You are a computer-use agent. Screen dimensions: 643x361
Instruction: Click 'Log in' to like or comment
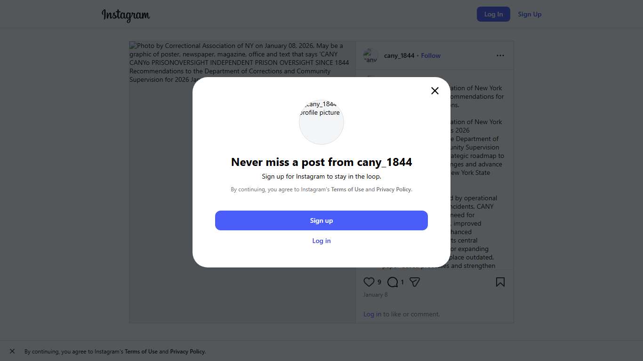pyautogui.click(x=372, y=314)
